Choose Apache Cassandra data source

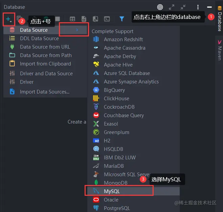tap(133, 48)
